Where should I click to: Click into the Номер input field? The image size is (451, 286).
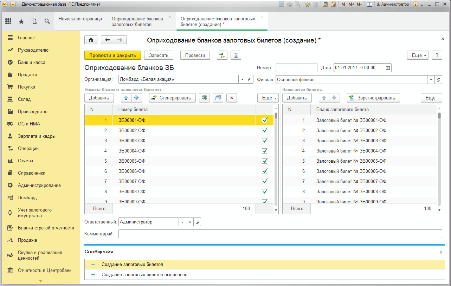(296, 68)
